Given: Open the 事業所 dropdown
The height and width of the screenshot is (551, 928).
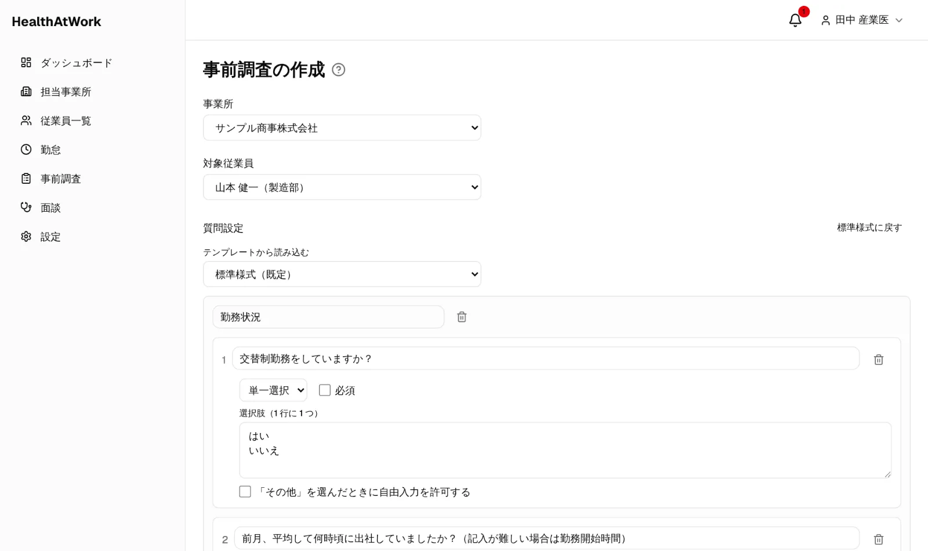Looking at the screenshot, I should 342,128.
